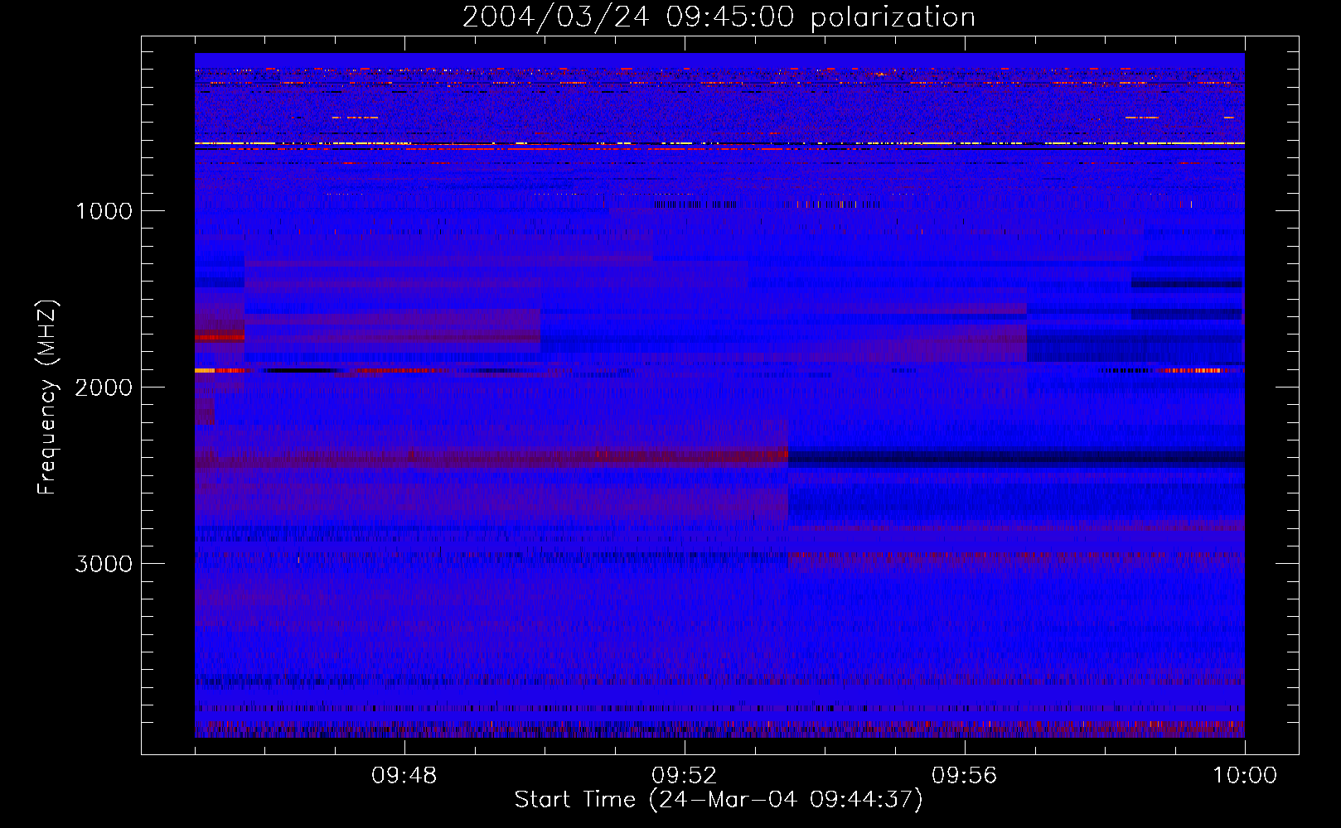1341x828 pixels.
Task: Click the '09:52' time tick label
Action: point(684,776)
